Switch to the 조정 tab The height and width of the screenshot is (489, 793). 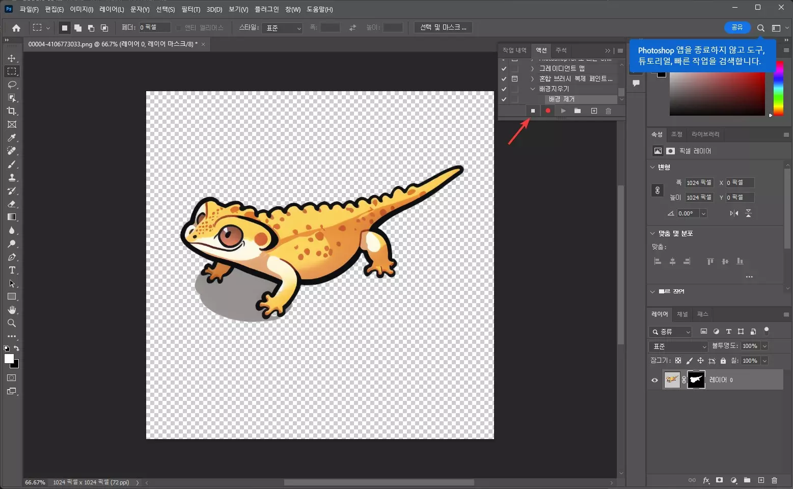click(676, 134)
